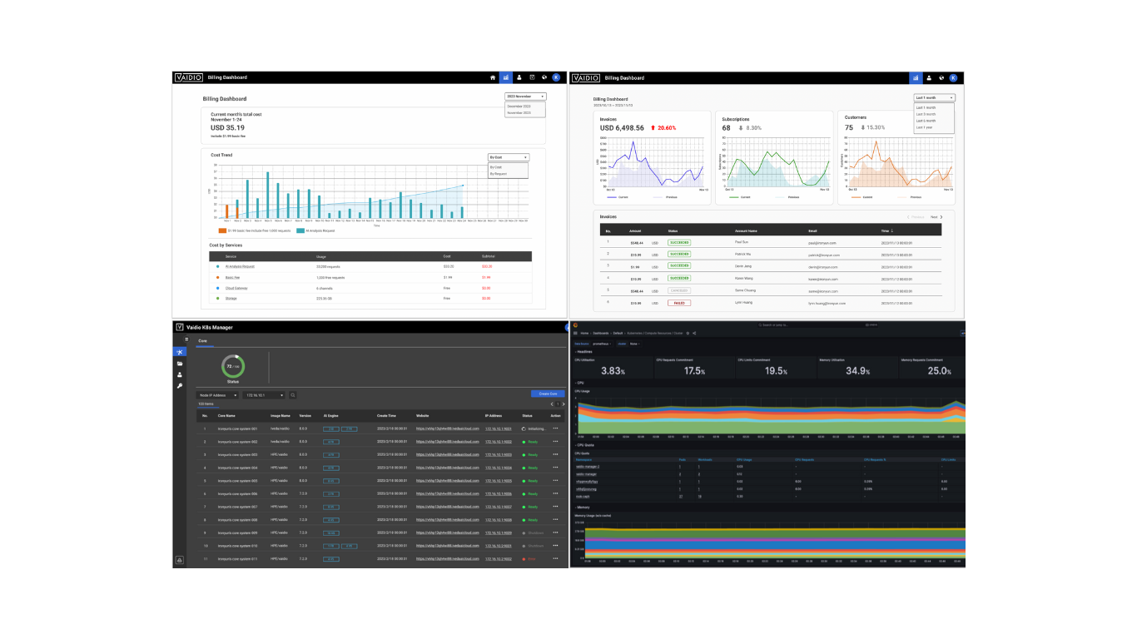Select By Request chart option
Screen dimensions: 1137x639
click(498, 174)
